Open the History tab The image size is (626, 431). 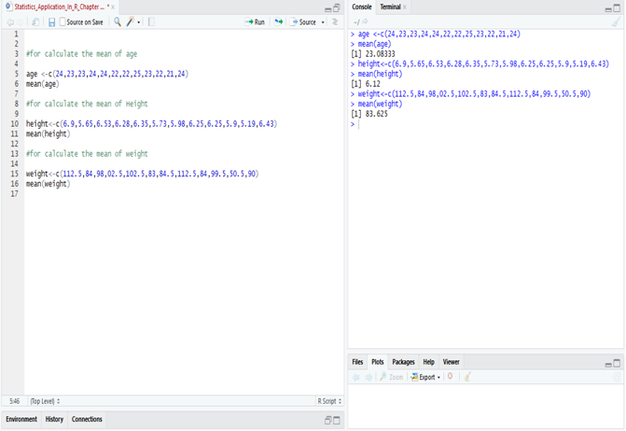pos(54,419)
